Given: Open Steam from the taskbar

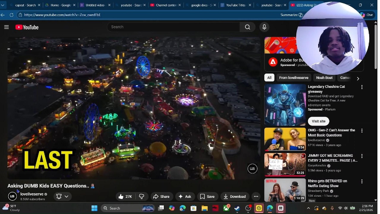Looking at the screenshot, I should tap(237, 208).
